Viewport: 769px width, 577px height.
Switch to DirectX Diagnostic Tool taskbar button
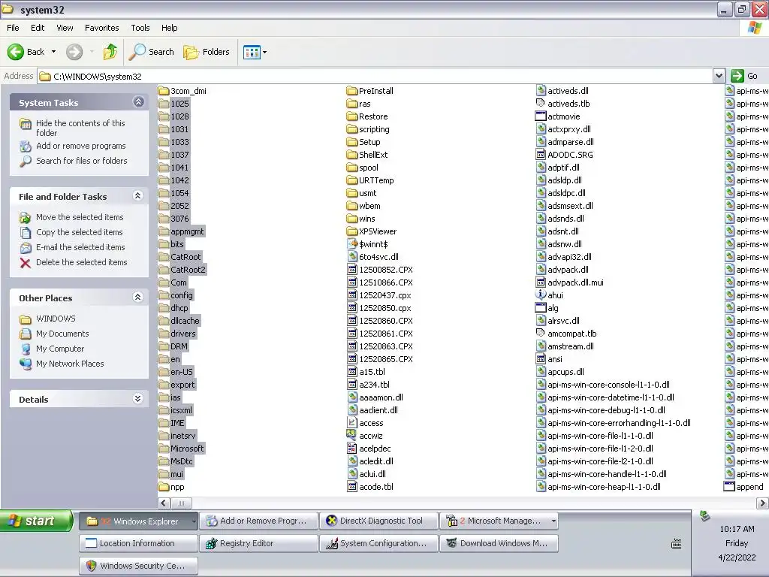[378, 521]
